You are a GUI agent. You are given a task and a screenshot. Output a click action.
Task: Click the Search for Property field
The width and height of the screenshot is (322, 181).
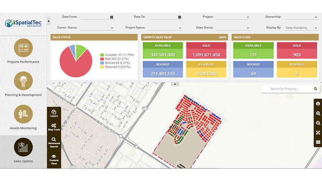tap(286, 89)
